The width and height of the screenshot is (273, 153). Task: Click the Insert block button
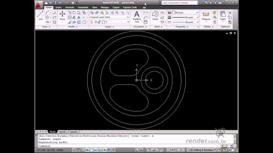[x=155, y=16]
